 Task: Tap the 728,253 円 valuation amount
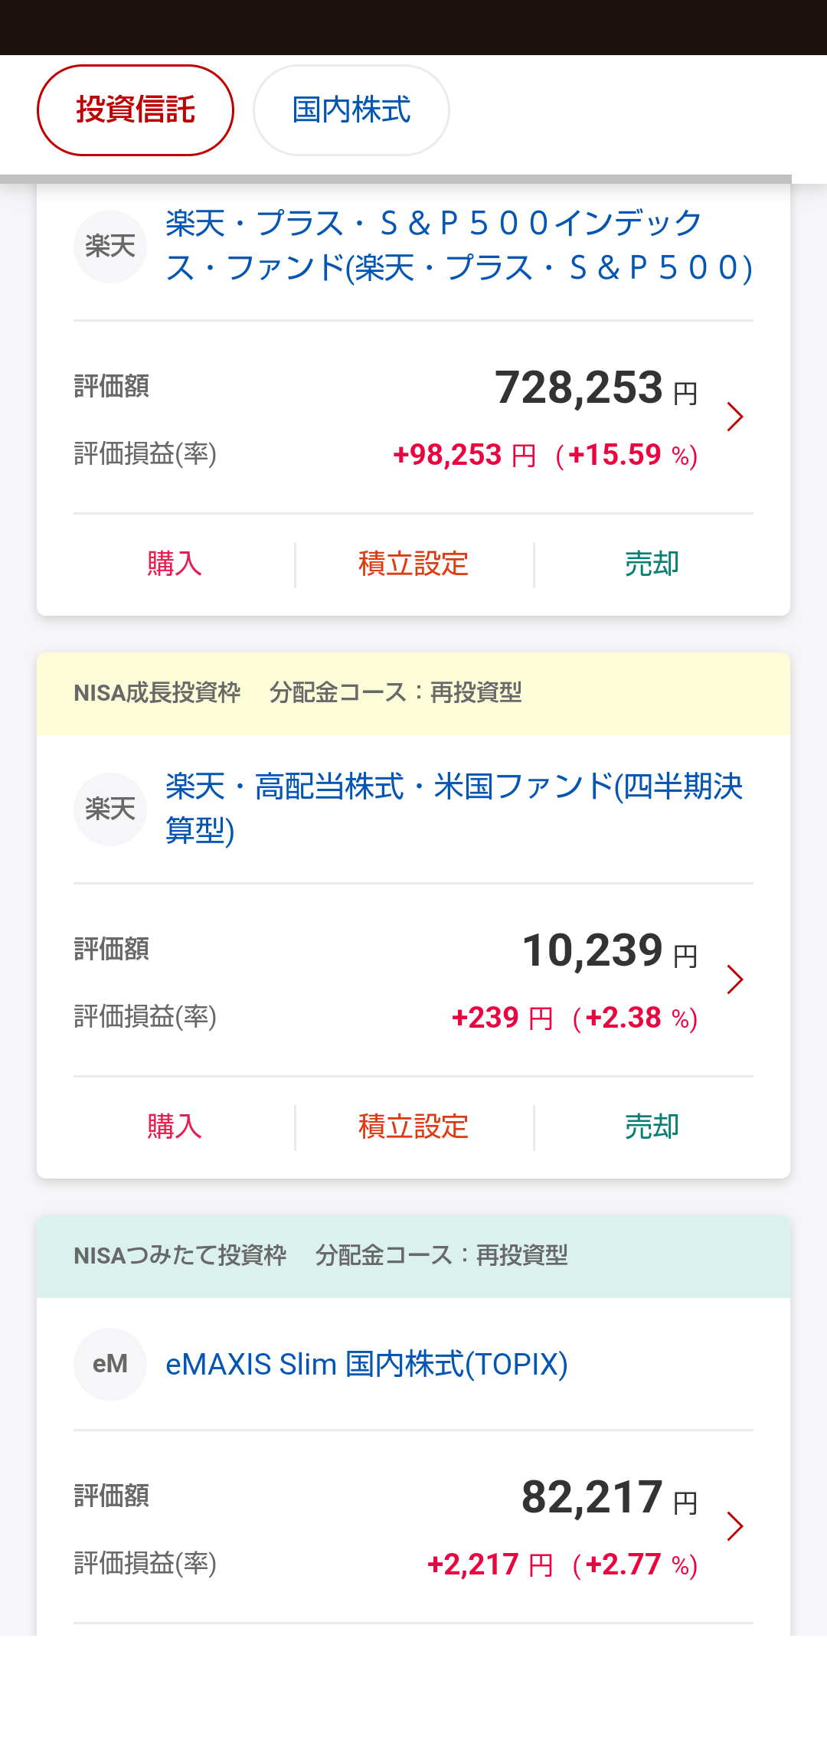[596, 387]
